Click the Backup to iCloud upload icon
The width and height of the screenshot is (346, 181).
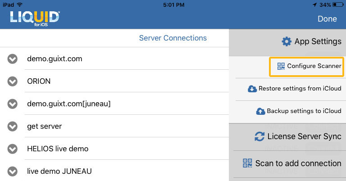pos(261,111)
